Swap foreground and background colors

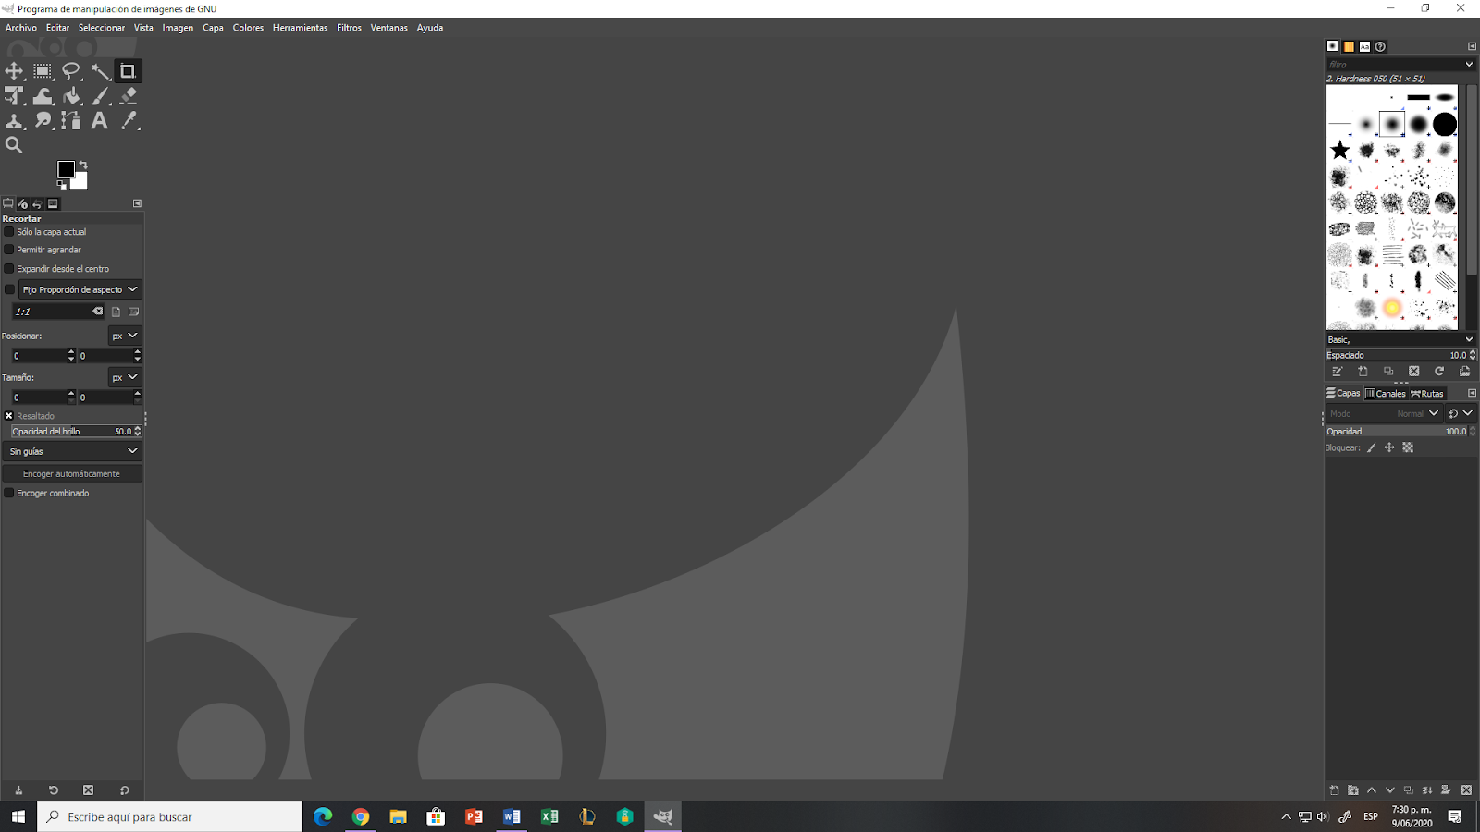(x=81, y=163)
